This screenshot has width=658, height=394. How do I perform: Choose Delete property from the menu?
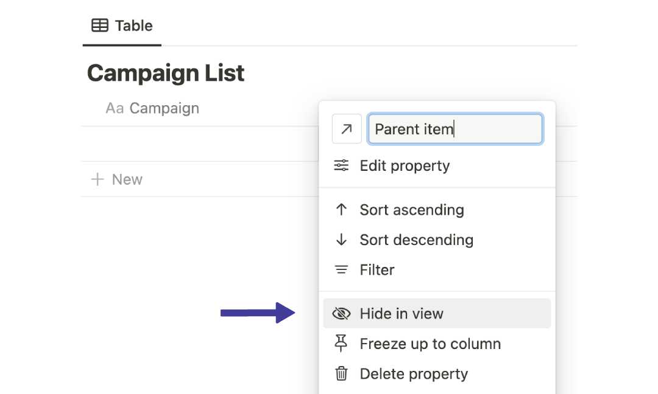coord(412,373)
